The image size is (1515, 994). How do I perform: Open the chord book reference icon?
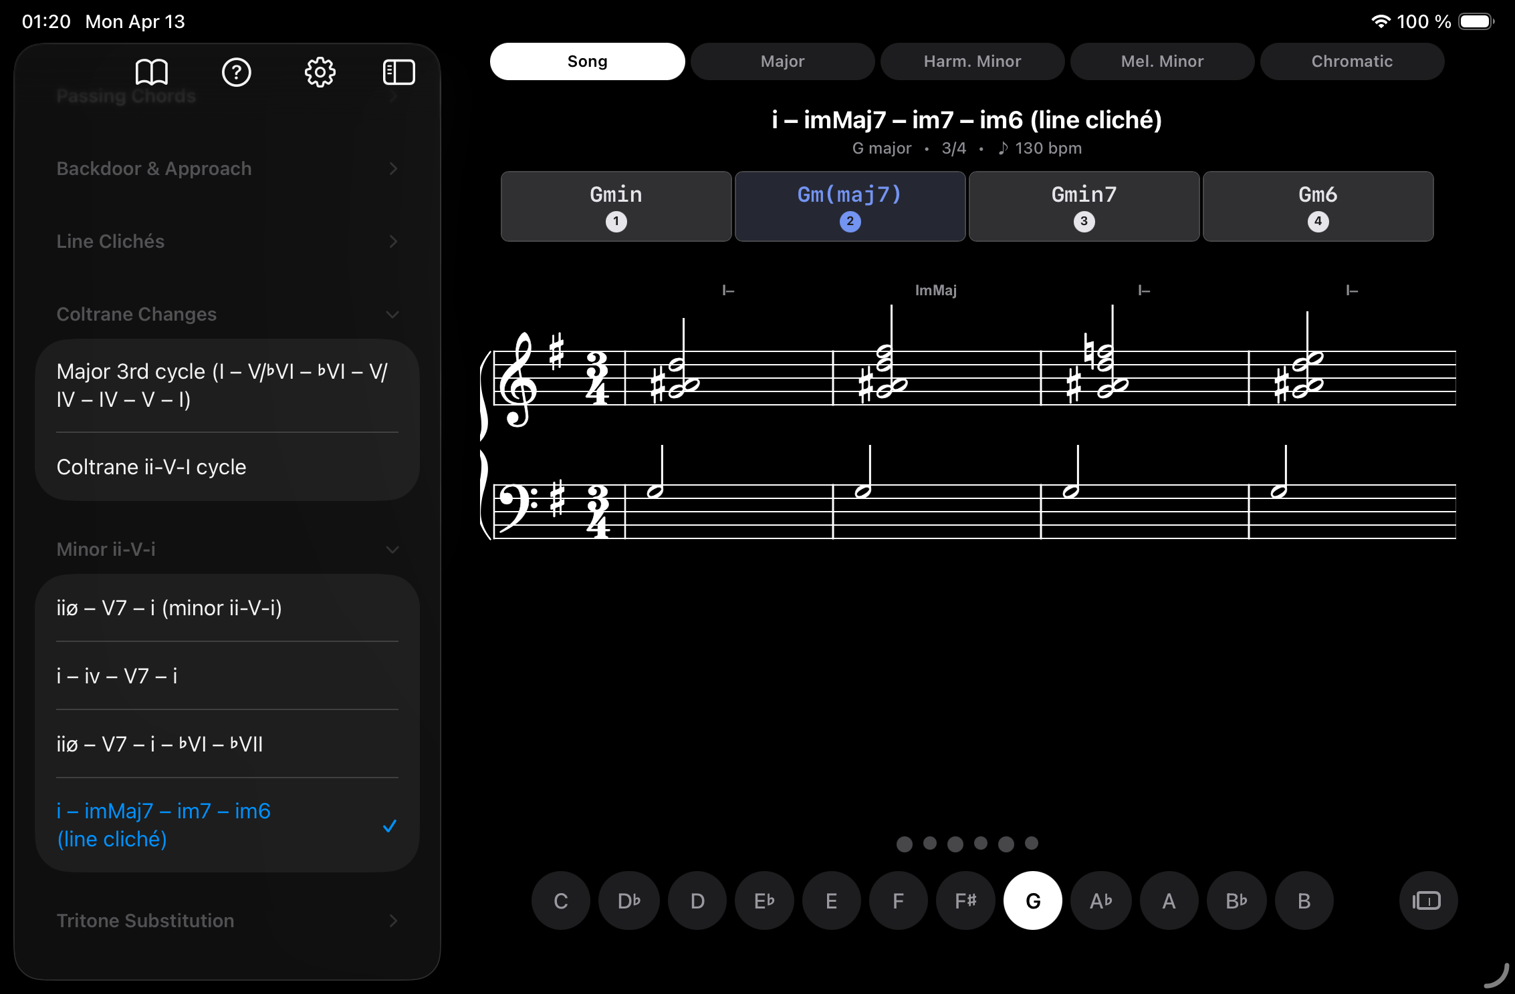click(x=152, y=72)
